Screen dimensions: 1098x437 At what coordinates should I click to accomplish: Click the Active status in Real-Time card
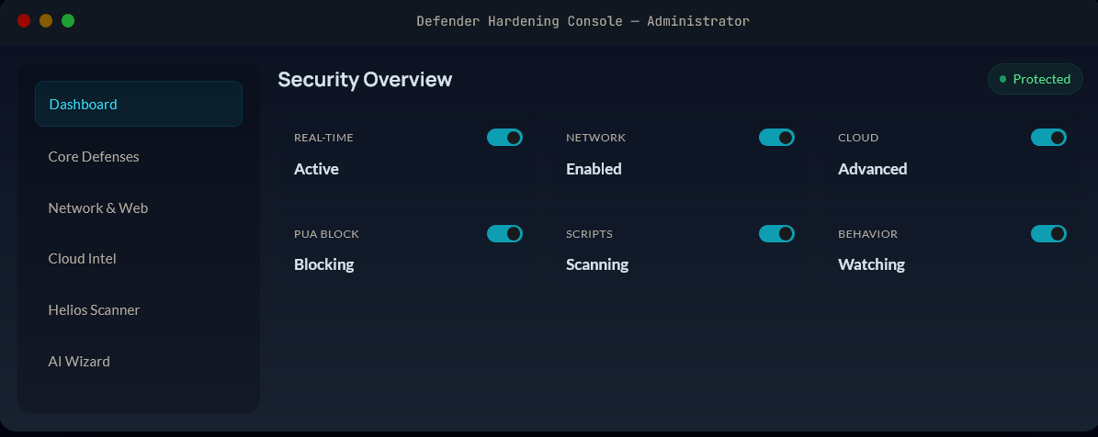tap(316, 169)
